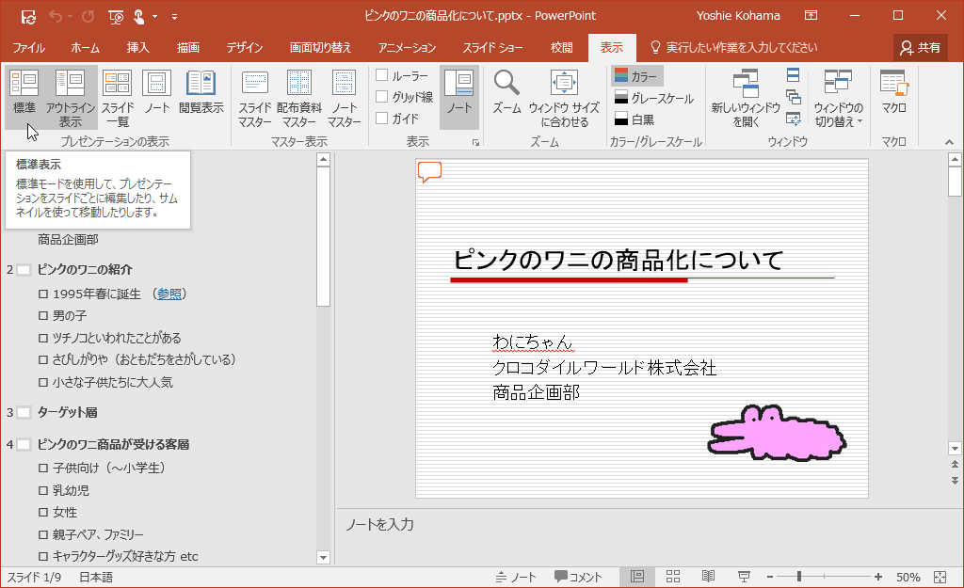This screenshot has height=588, width=964.
Task: Click the 参照 hyperlink in the outline
Action: tap(169, 294)
